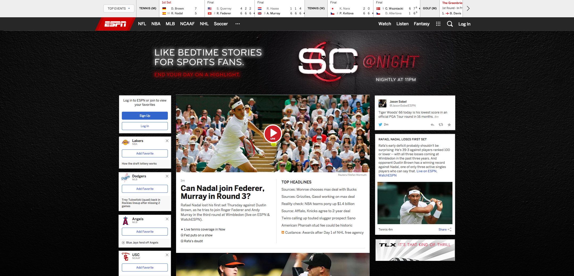The image size is (574, 276).
Task: Open the Querrey vs Federer final score
Action: click(x=230, y=9)
